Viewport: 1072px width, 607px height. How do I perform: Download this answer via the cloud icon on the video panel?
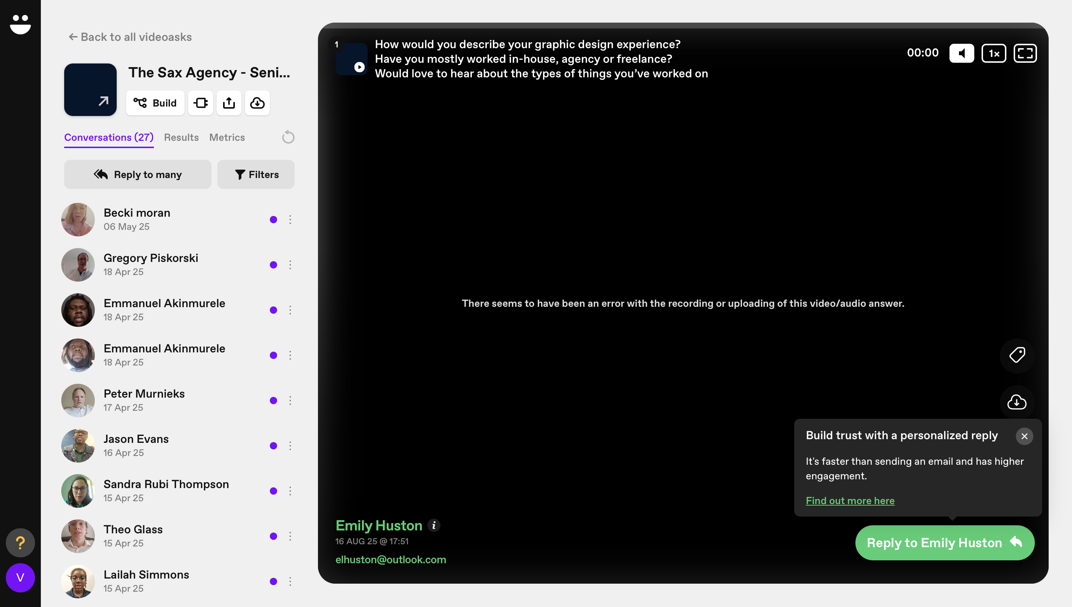[1017, 402]
